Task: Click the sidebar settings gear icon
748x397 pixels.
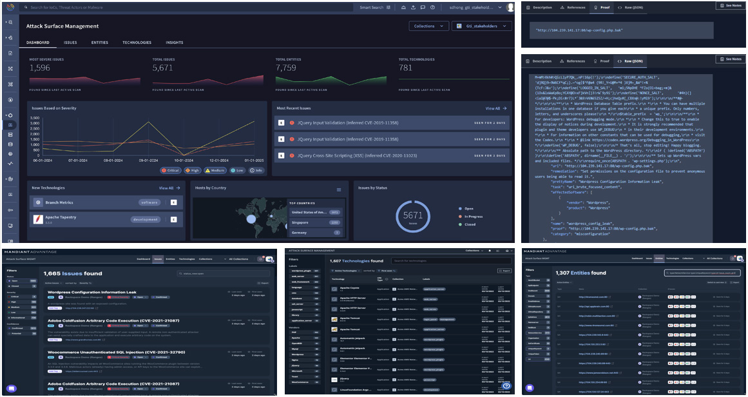Action: click(x=10, y=154)
